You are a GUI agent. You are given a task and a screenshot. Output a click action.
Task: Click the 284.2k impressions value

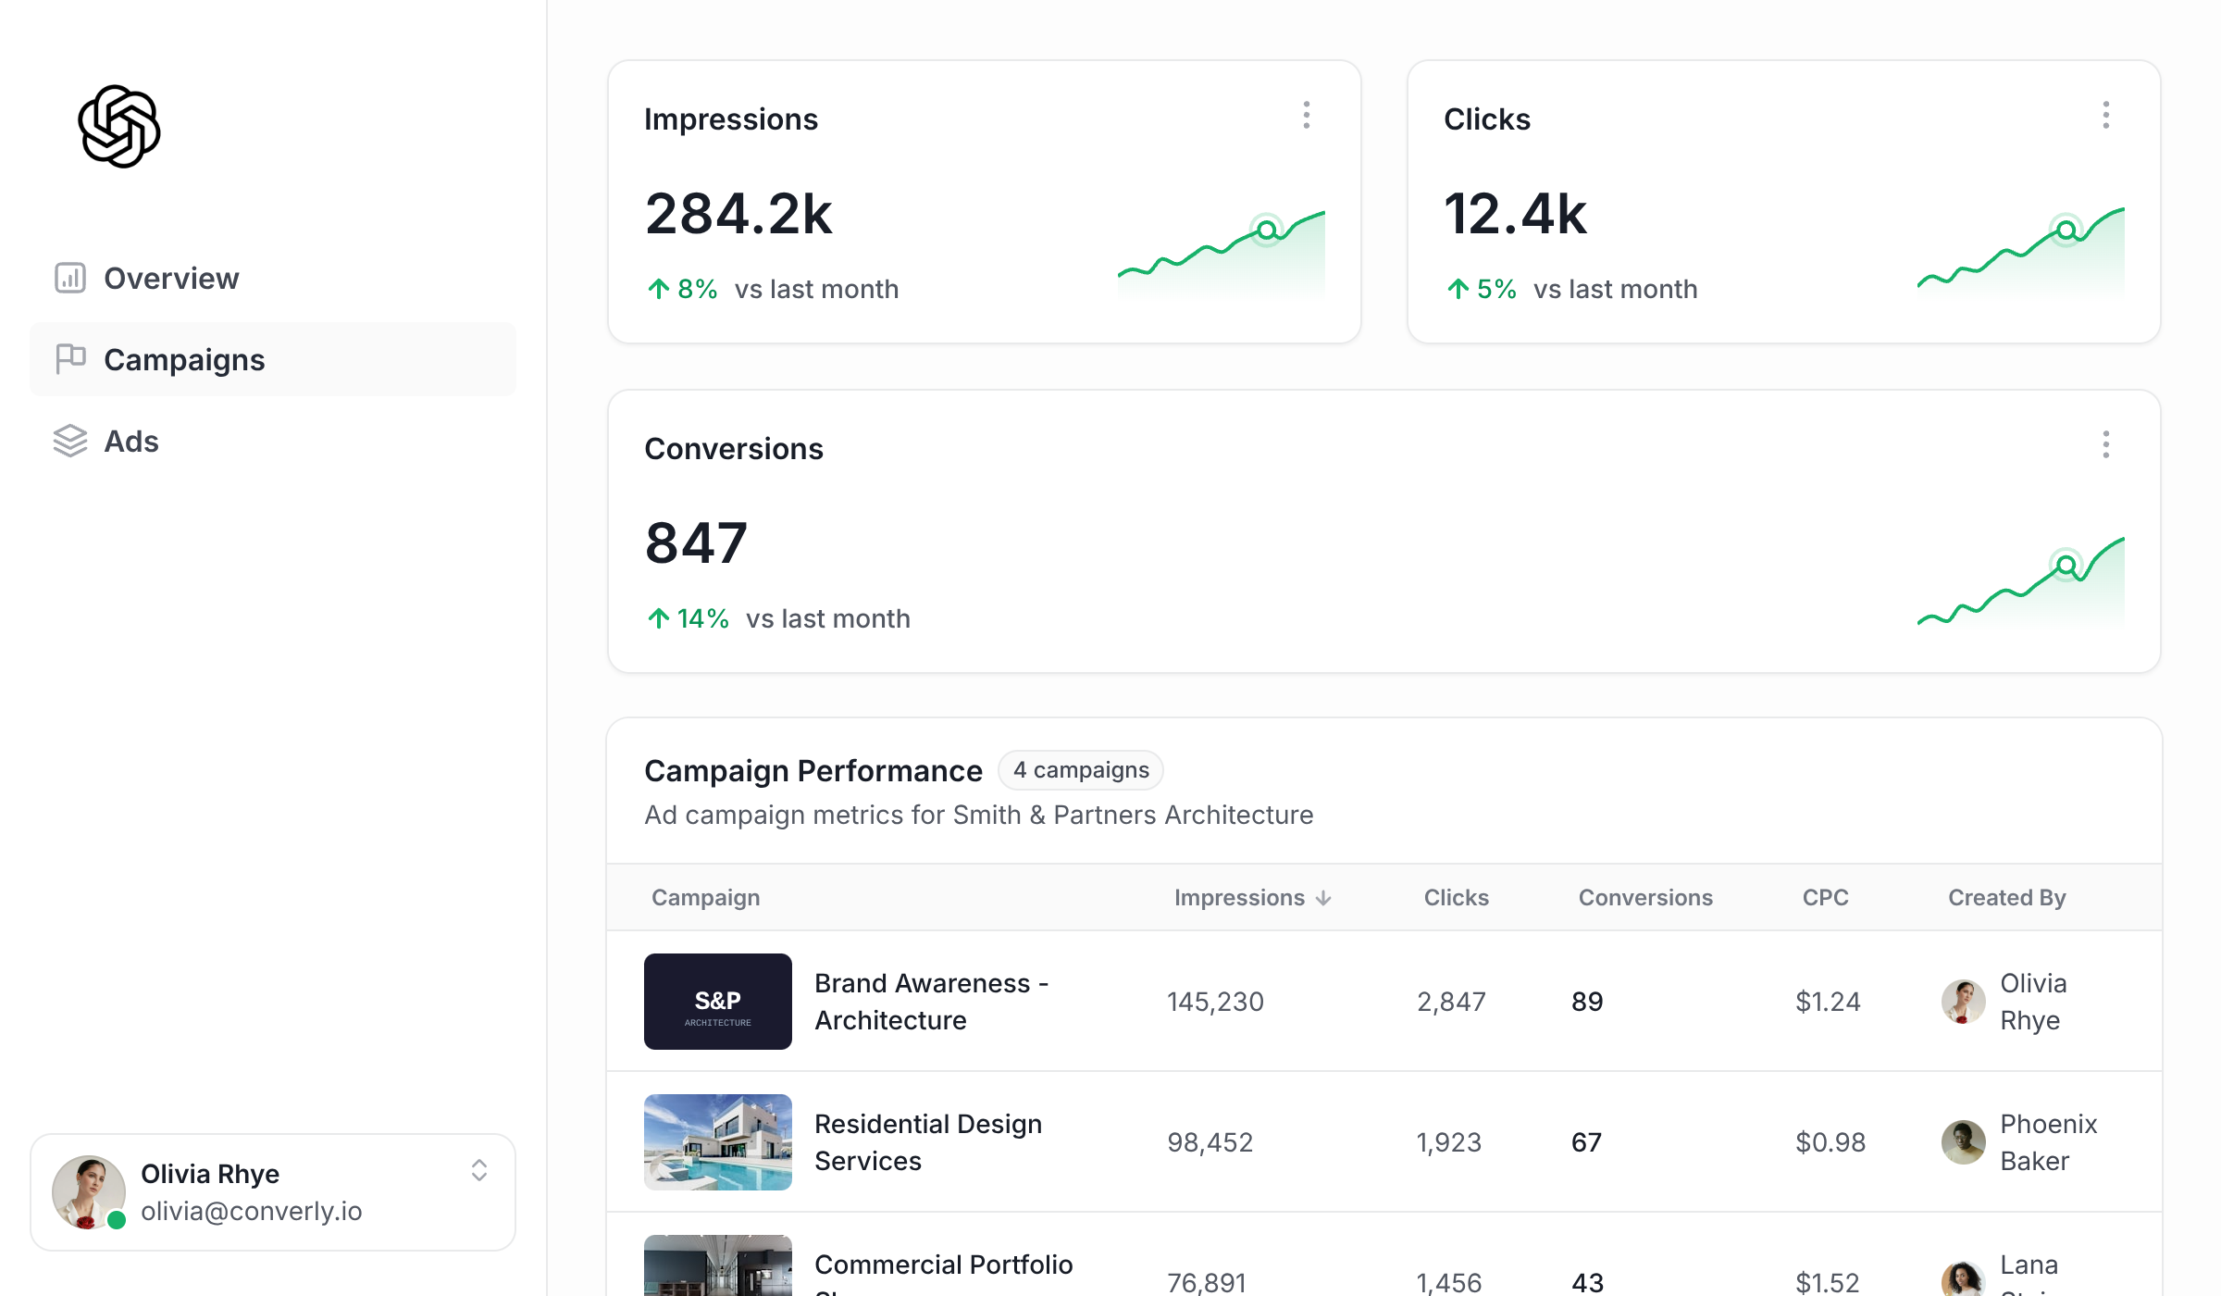coord(738,214)
